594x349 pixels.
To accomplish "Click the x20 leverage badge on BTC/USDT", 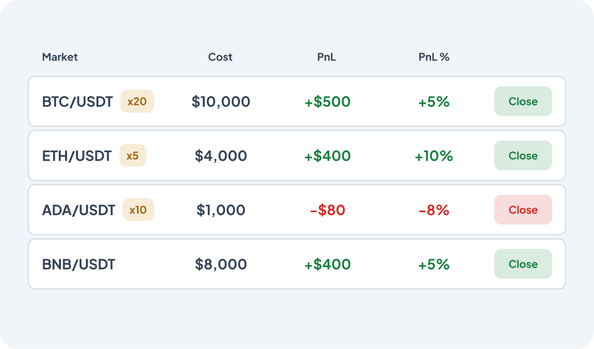I will (x=137, y=101).
